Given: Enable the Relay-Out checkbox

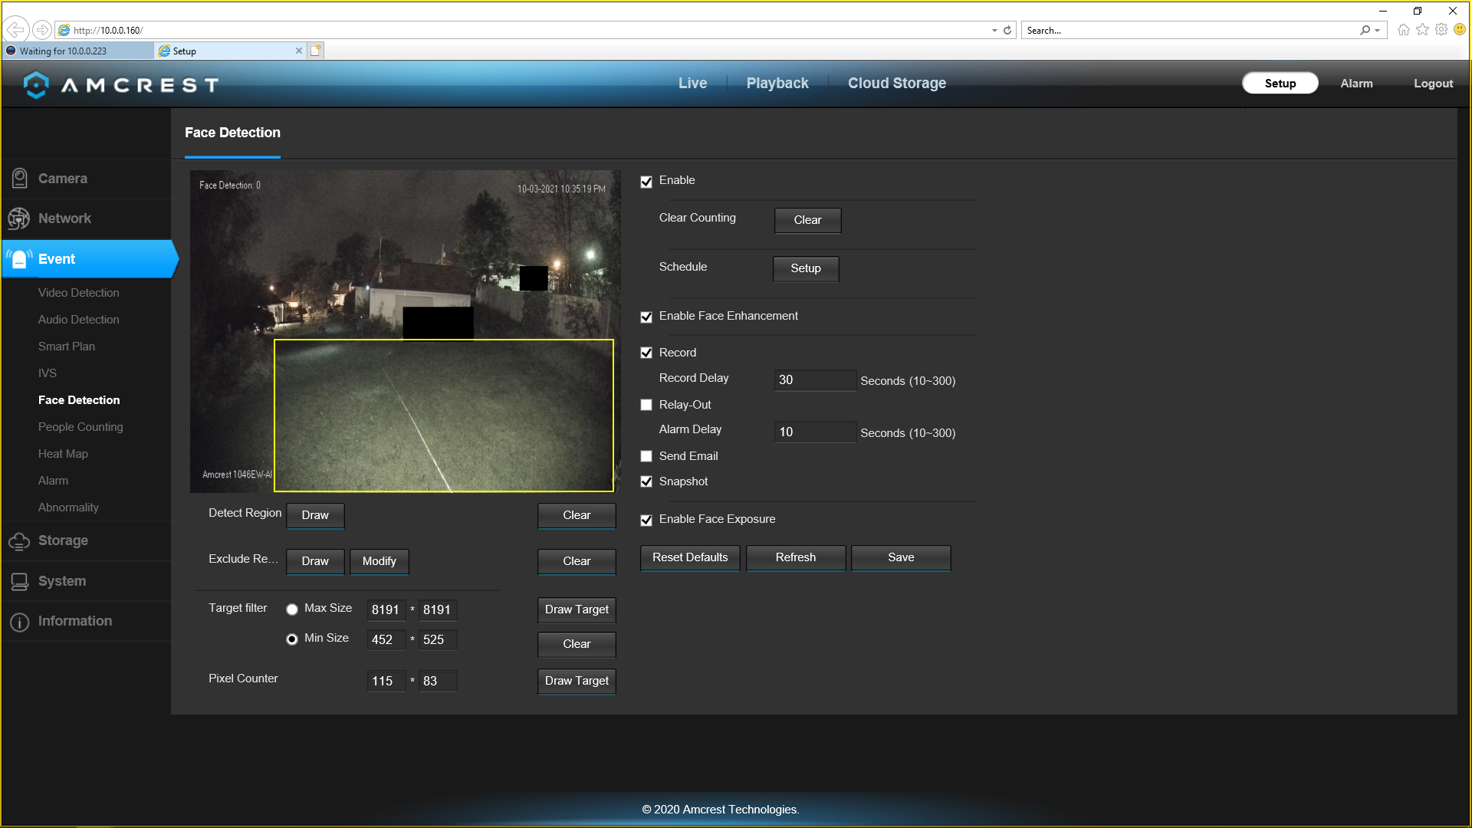Looking at the screenshot, I should coord(646,405).
